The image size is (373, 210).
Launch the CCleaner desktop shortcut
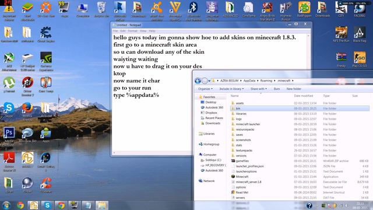[46, 185]
